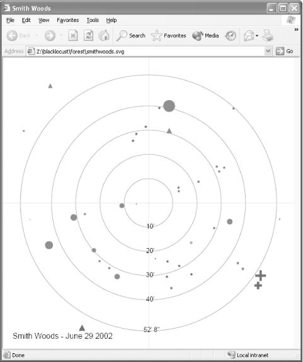
Task: Open the Forward history dropdown arrow
Action: [x=62, y=35]
